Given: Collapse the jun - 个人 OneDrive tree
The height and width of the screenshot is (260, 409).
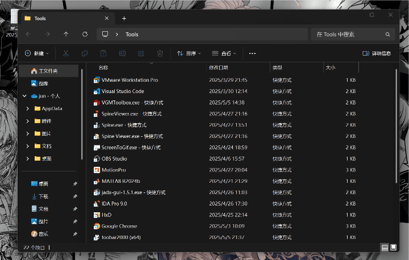Looking at the screenshot, I should click(24, 96).
